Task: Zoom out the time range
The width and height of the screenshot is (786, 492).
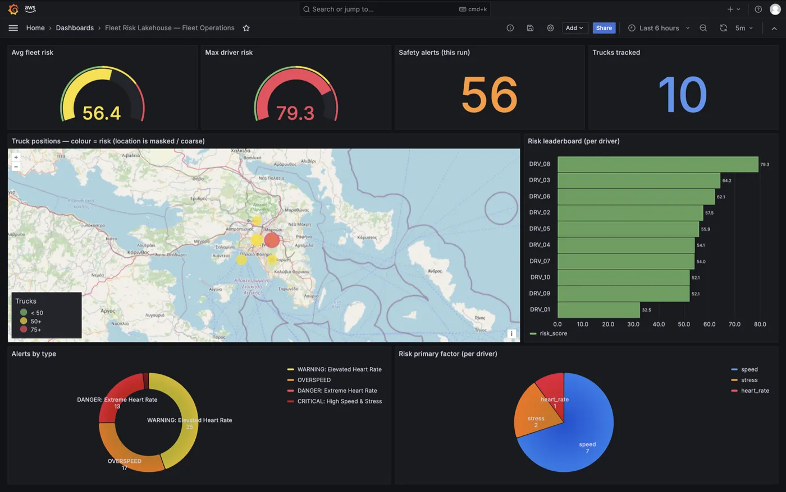Action: 703,28
